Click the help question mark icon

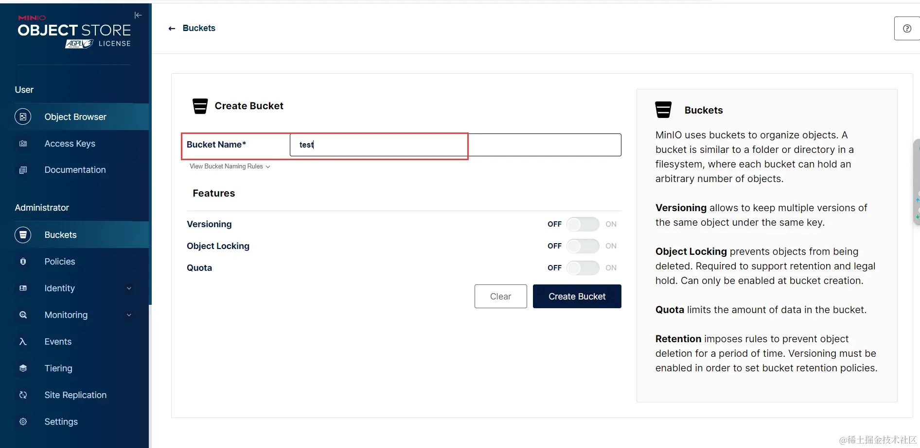click(906, 29)
